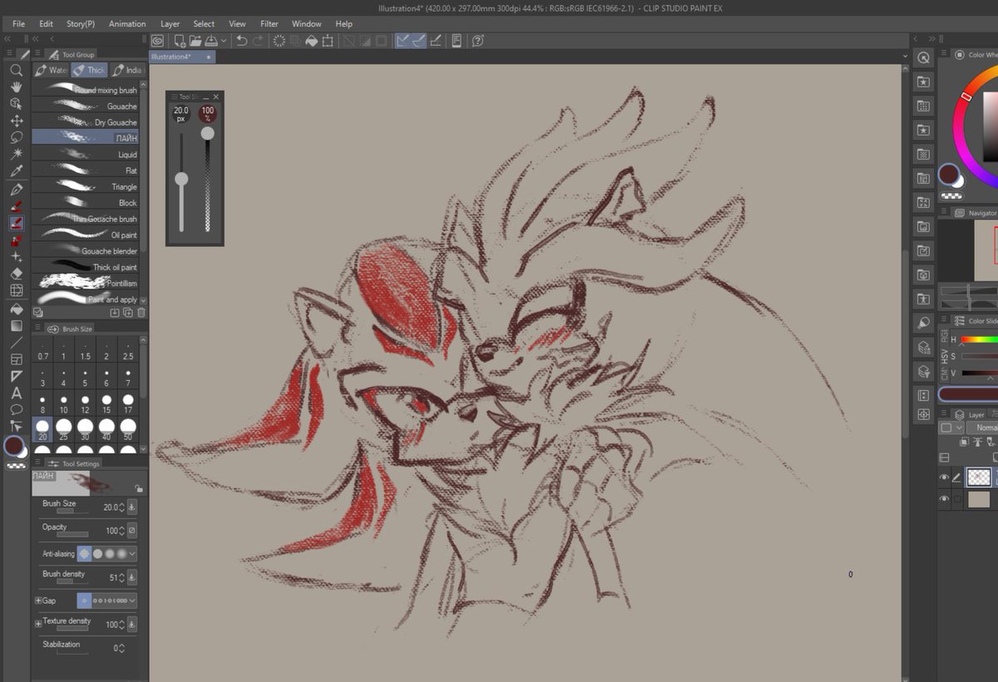Select the Ruler tool
Viewport: 998px width, 682px height.
point(16,376)
